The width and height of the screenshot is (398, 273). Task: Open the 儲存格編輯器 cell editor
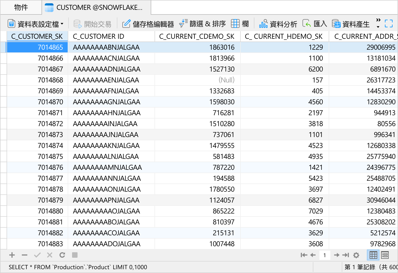pos(148,24)
